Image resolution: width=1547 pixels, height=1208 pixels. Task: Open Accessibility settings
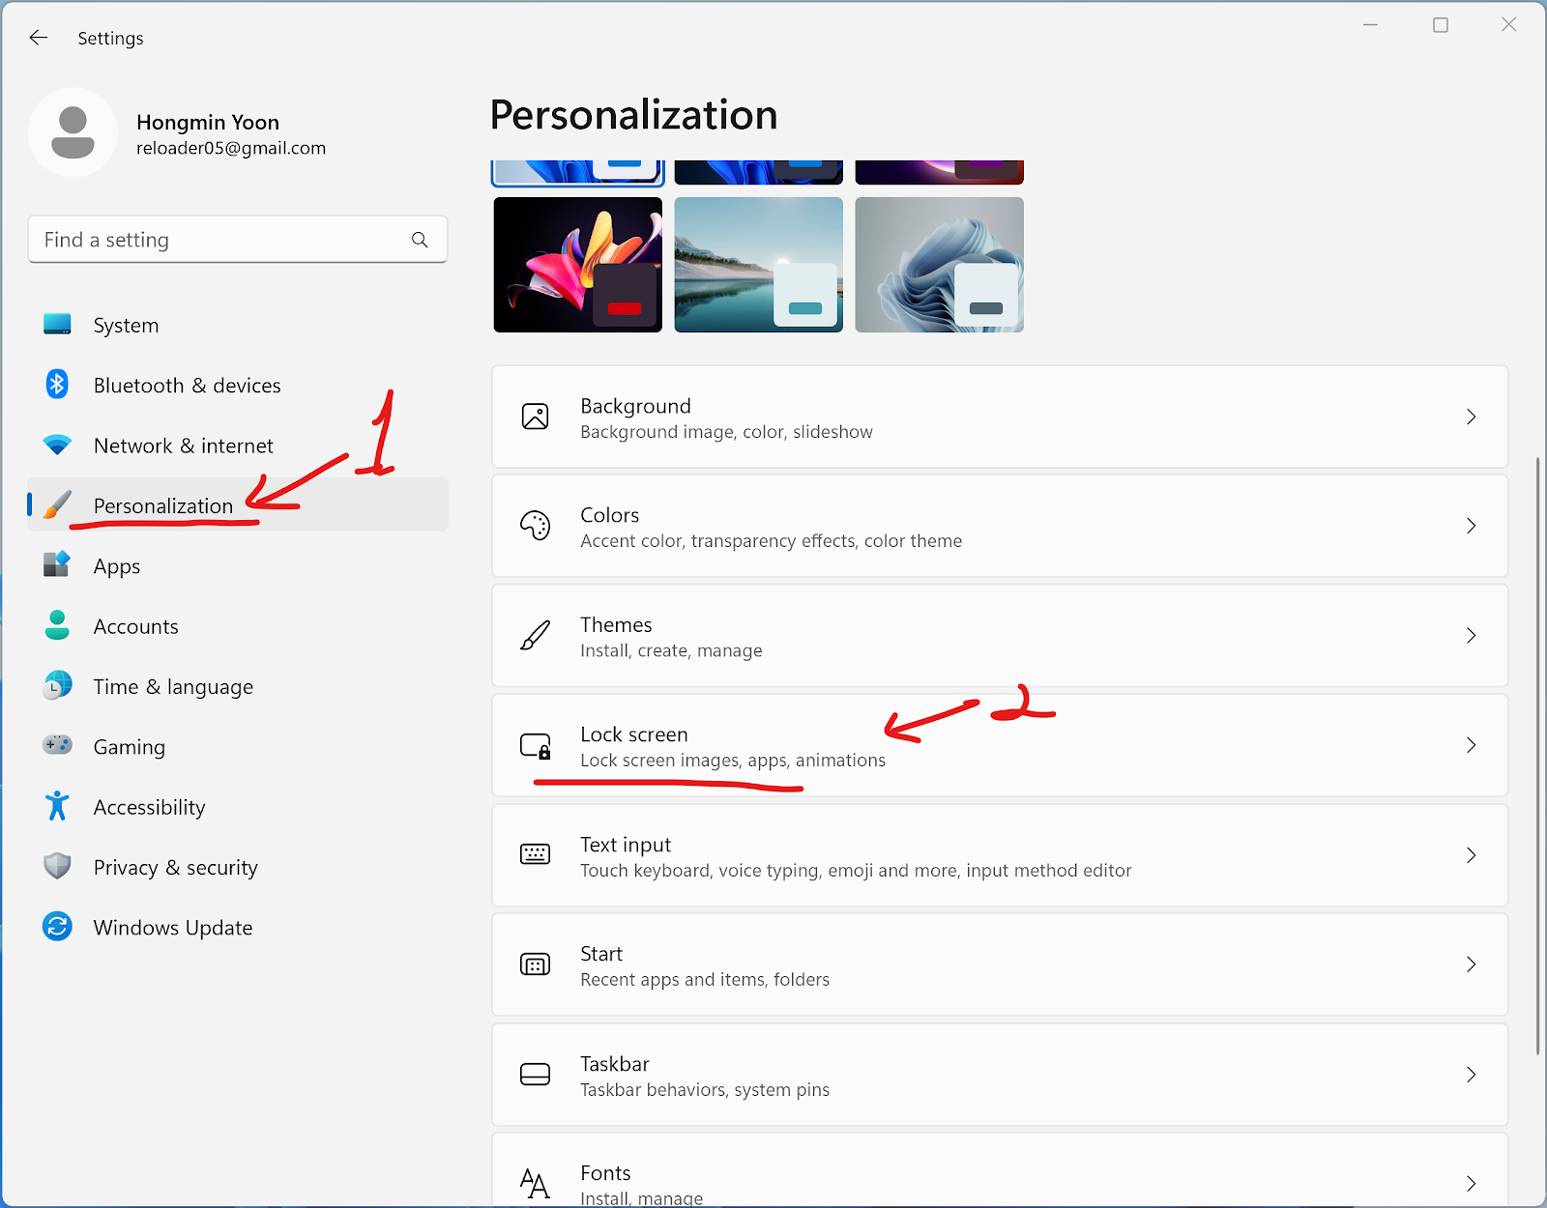(x=238, y=807)
